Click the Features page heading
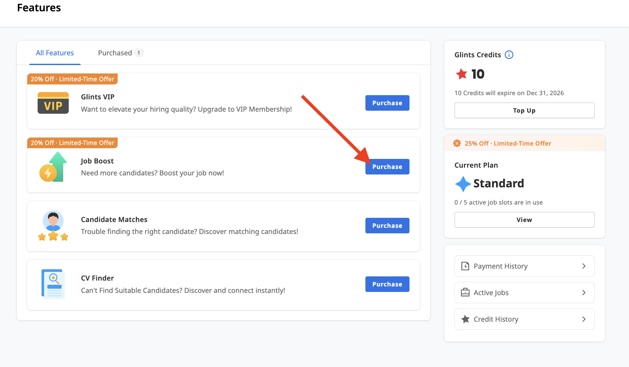The image size is (629, 367). 39,8
